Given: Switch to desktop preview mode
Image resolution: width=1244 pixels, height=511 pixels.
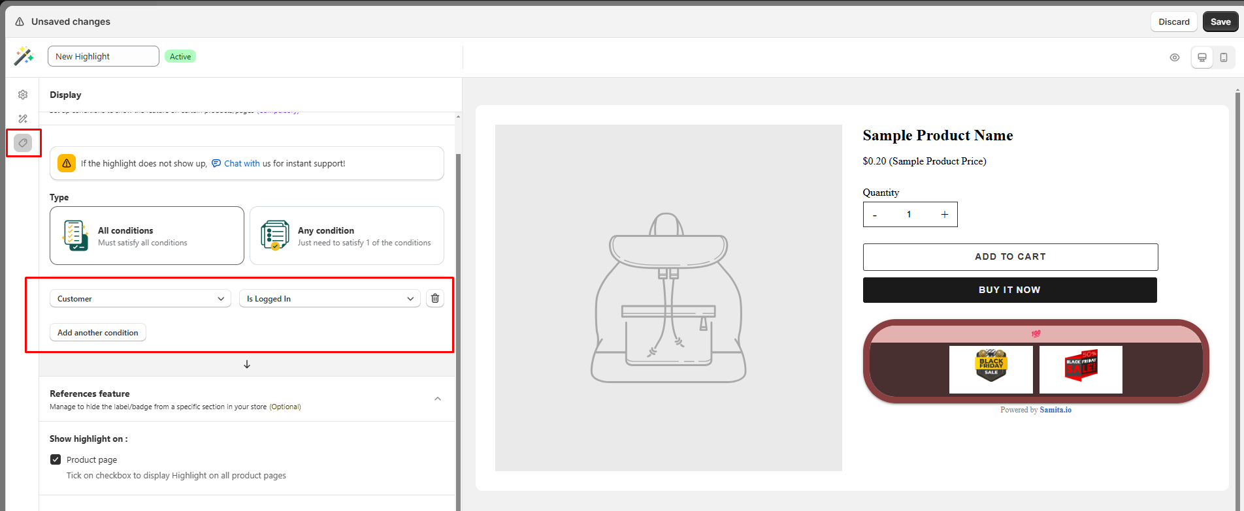Looking at the screenshot, I should point(1202,57).
